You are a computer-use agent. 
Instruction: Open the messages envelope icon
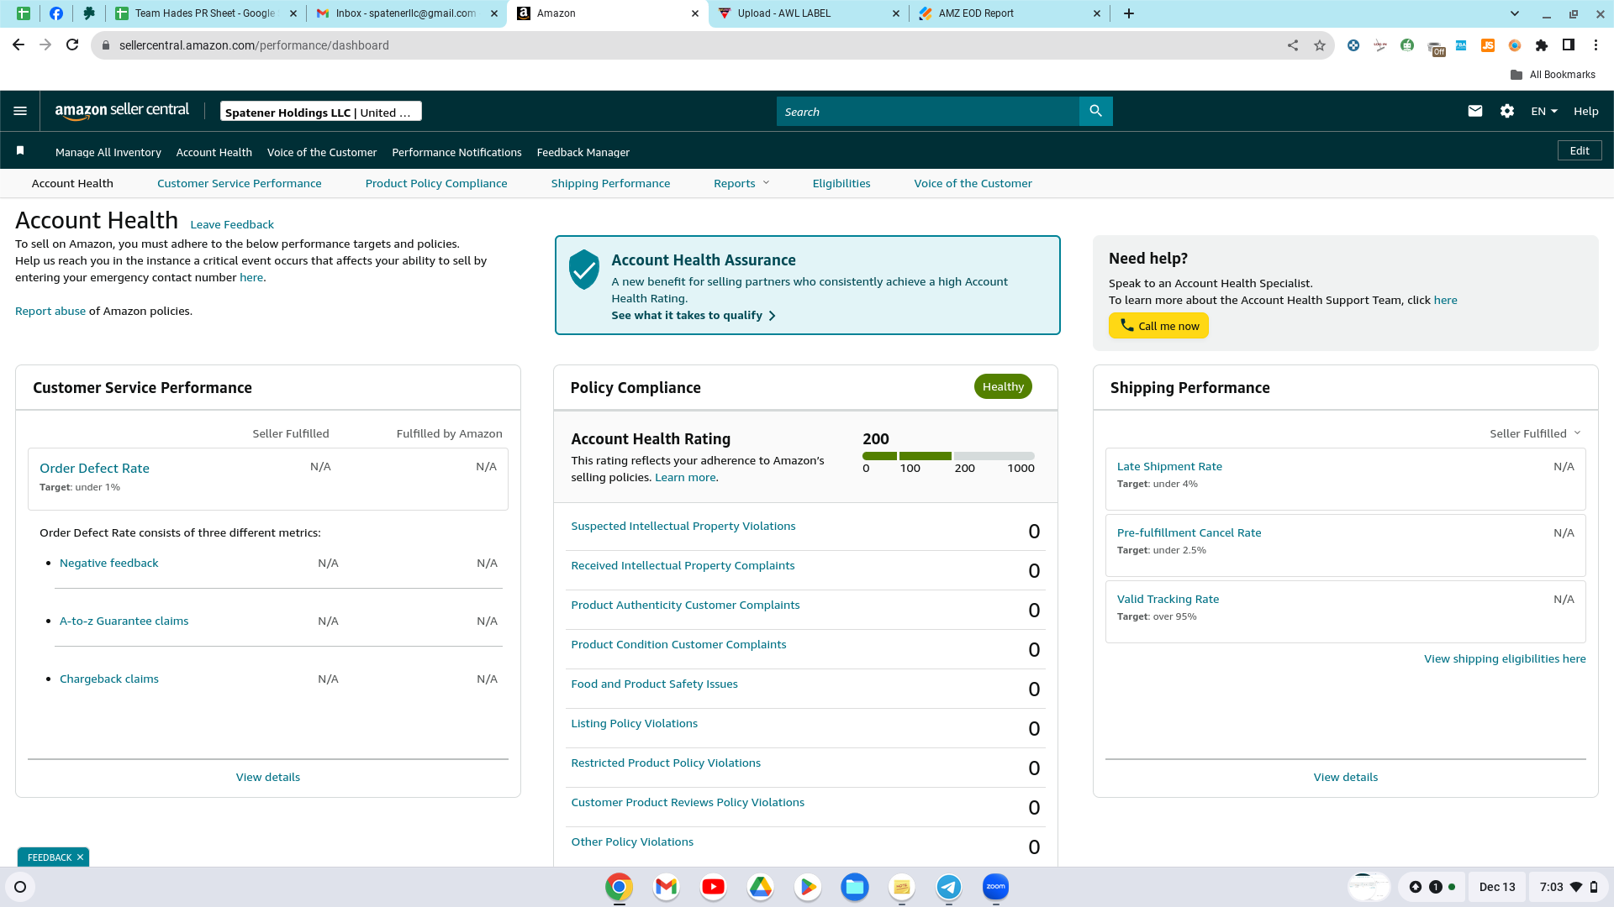(1474, 111)
